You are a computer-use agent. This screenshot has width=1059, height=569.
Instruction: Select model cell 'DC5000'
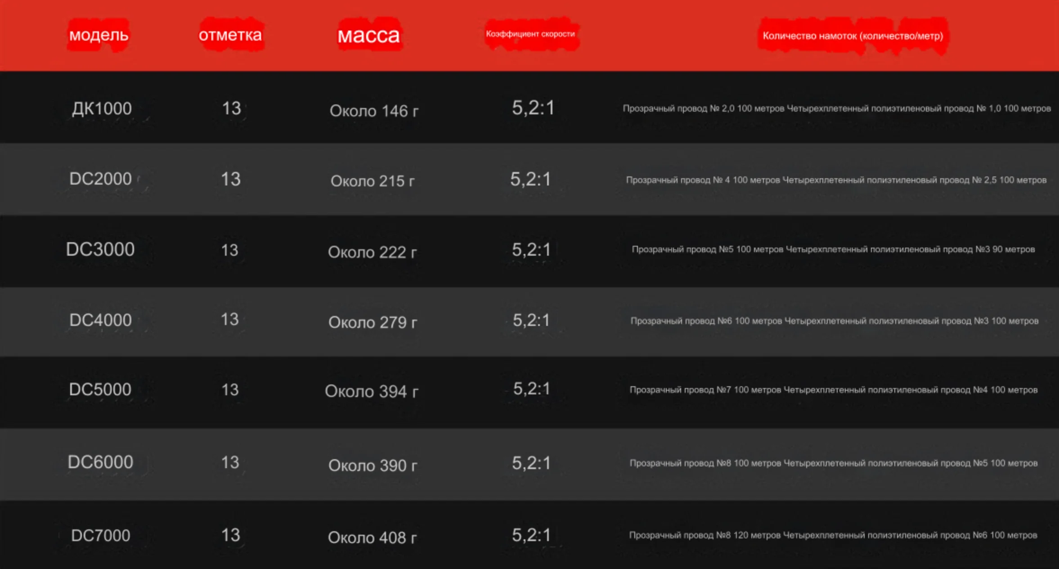click(100, 389)
